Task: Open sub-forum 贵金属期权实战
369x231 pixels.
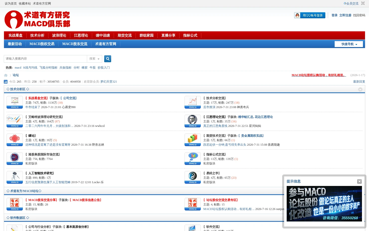Action: (x=251, y=136)
